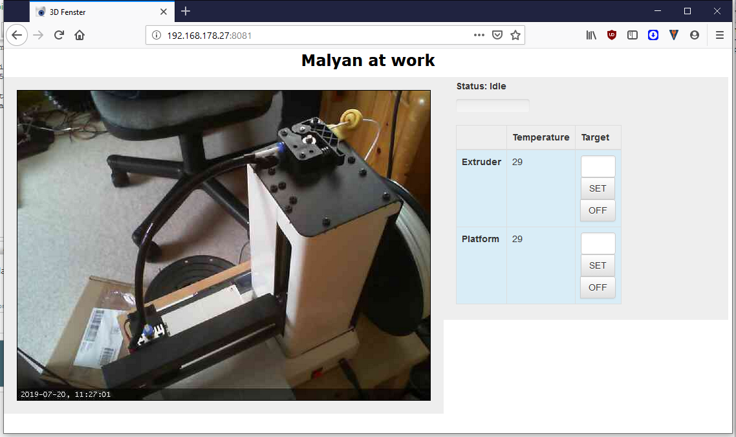736x437 pixels.
Task: Click the browser Back arrow button
Action: tap(17, 35)
